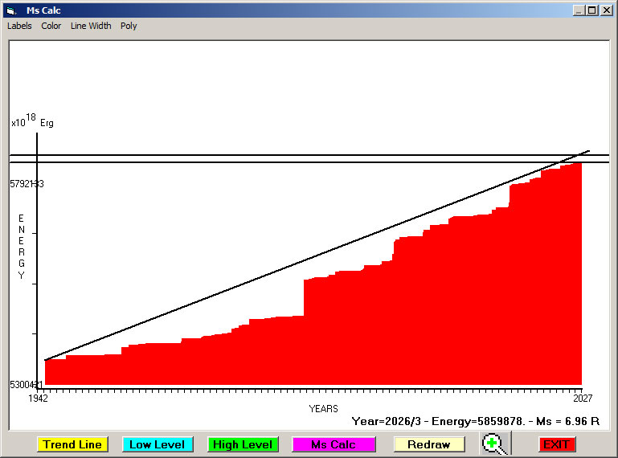Open the Color menu
The image size is (618, 458).
point(51,26)
